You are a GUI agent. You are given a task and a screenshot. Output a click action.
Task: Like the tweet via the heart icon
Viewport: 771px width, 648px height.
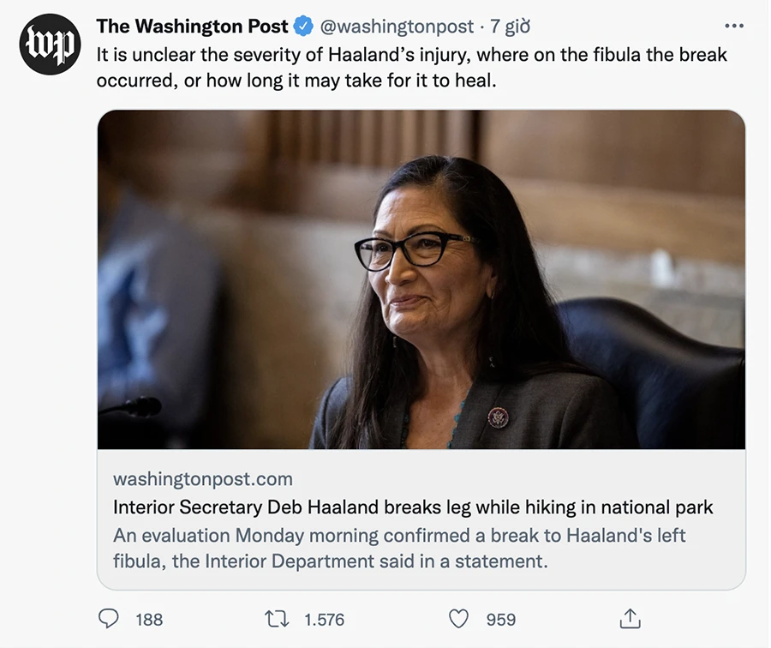[x=458, y=619]
